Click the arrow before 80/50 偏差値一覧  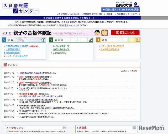52,46
